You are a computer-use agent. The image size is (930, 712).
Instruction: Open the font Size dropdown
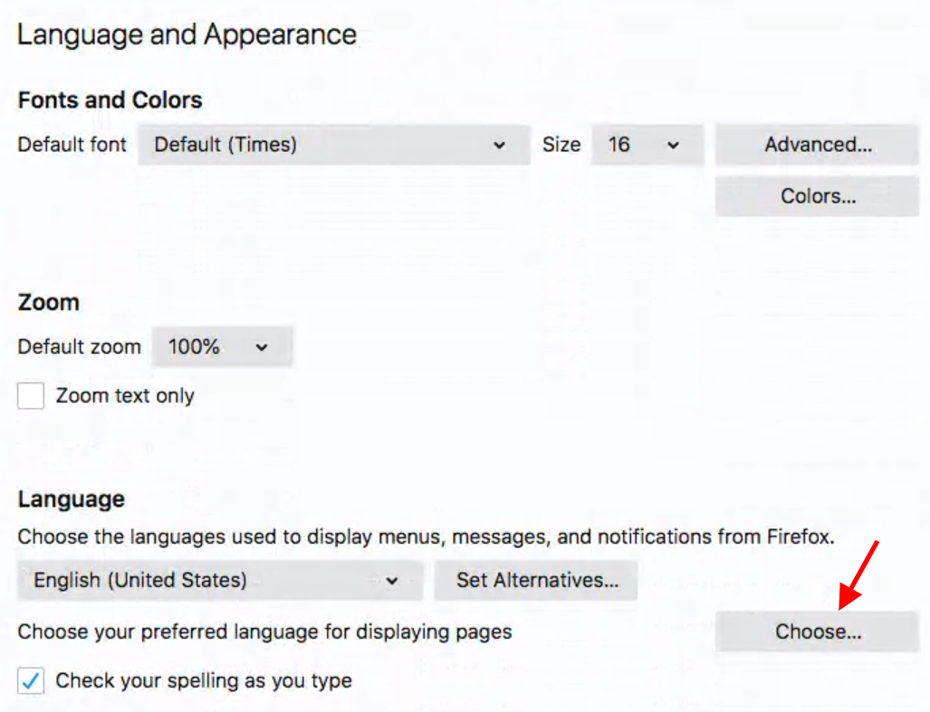click(x=647, y=145)
